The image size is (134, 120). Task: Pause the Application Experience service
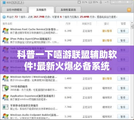coord(123,98)
